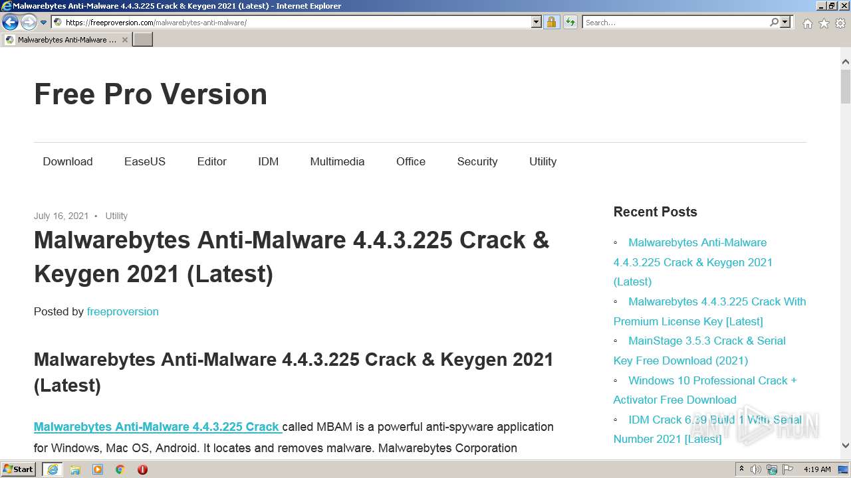851x478 pixels.
Task: Click the Action Center flag tray icon
Action: coord(788,469)
